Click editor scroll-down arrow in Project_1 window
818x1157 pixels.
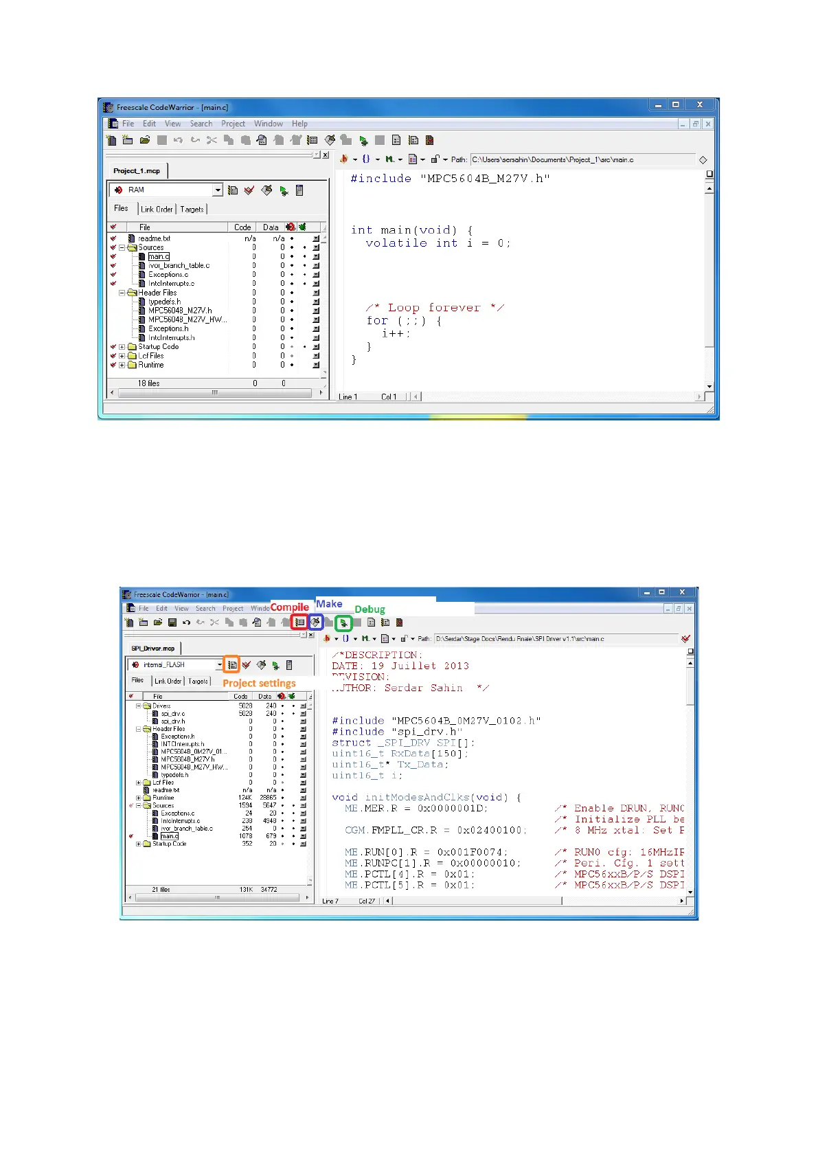(709, 387)
